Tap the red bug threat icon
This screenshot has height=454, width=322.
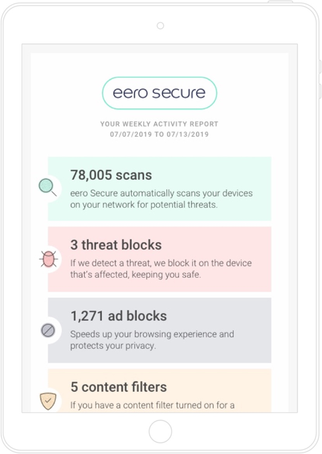[x=48, y=259]
